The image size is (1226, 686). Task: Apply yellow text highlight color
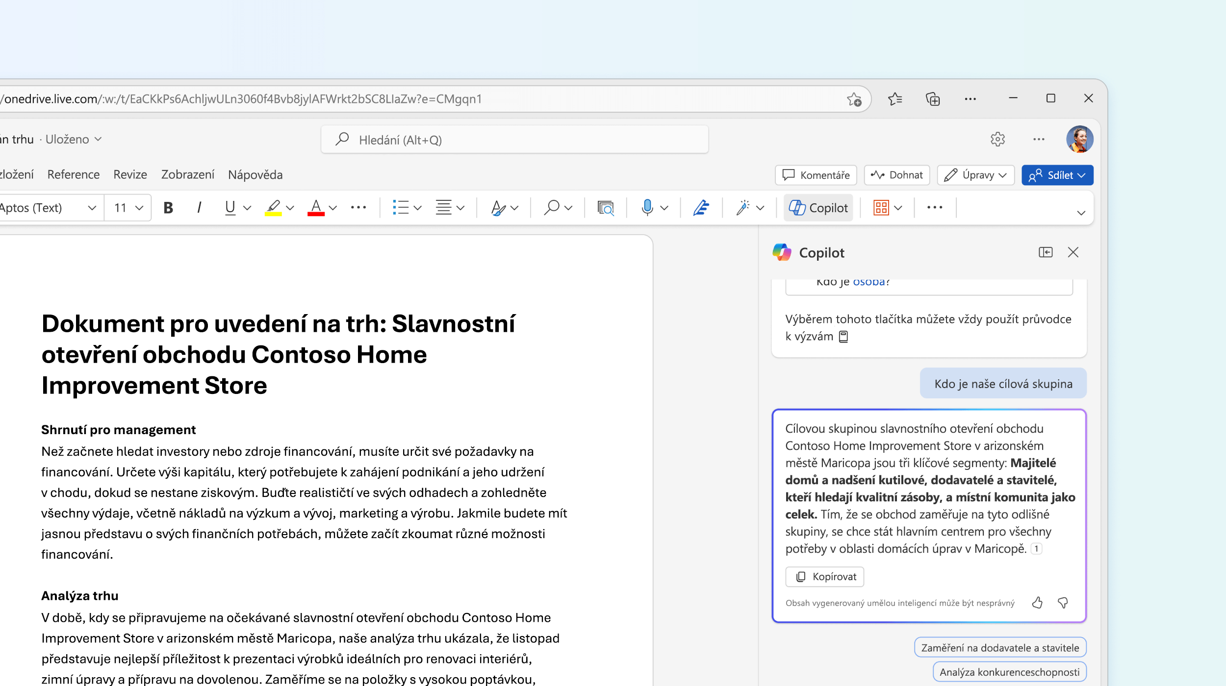click(273, 208)
